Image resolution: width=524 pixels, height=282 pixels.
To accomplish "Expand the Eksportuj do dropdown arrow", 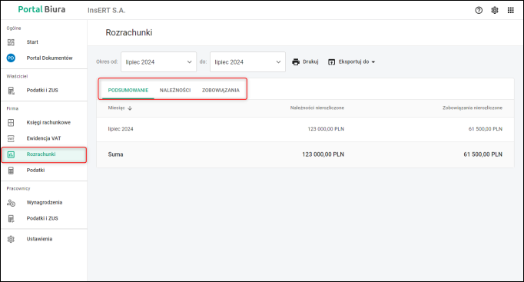I will pos(373,61).
